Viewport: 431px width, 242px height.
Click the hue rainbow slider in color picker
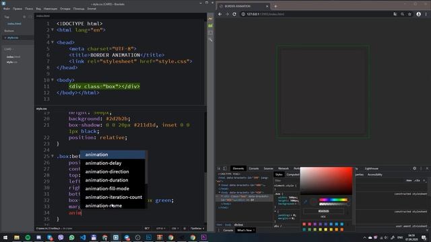tap(333, 200)
